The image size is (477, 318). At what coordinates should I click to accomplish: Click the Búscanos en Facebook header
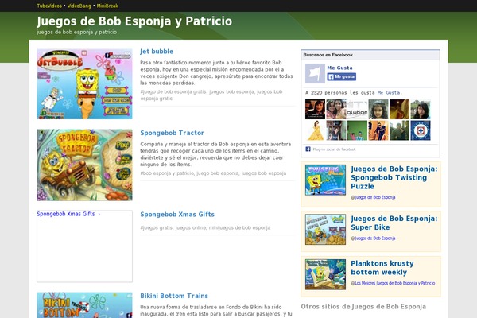point(370,55)
